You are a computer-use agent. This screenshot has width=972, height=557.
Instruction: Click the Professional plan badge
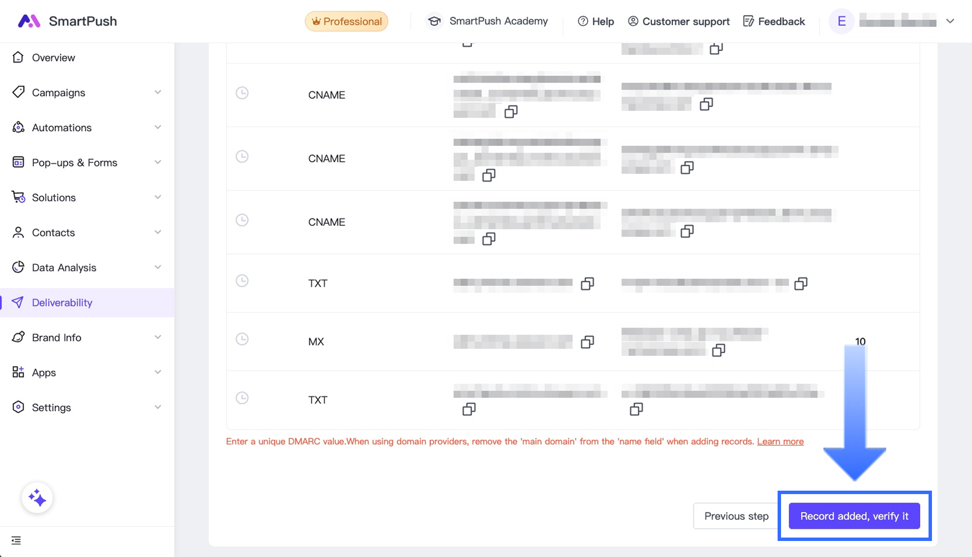[x=346, y=21]
